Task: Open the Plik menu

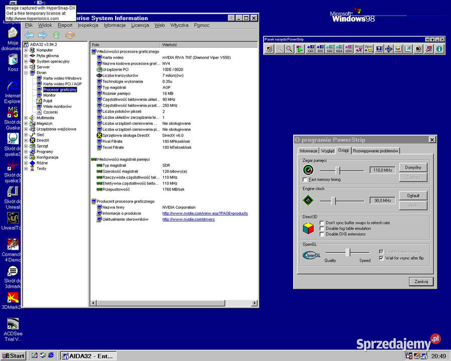Action: 29,26
